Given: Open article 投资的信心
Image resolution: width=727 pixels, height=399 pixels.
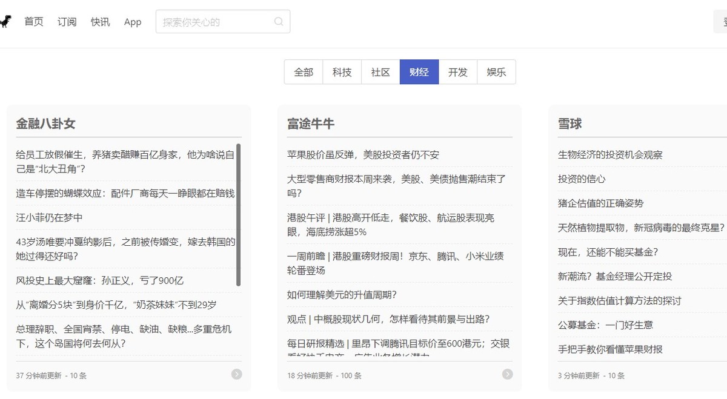Looking at the screenshot, I should [x=582, y=179].
